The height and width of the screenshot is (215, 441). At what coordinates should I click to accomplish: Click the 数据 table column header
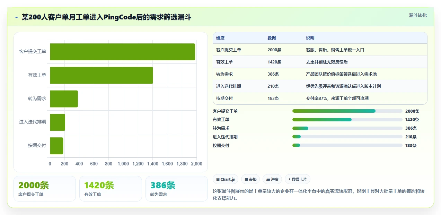pyautogui.click(x=272, y=38)
